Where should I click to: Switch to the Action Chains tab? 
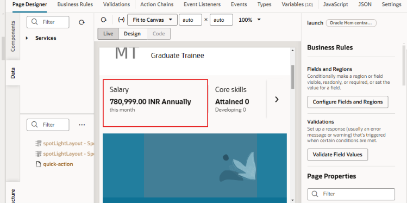click(x=157, y=4)
